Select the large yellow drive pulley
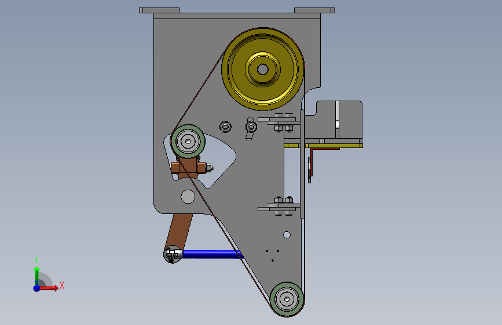Viewport: 502px width, 325px height. (x=262, y=69)
